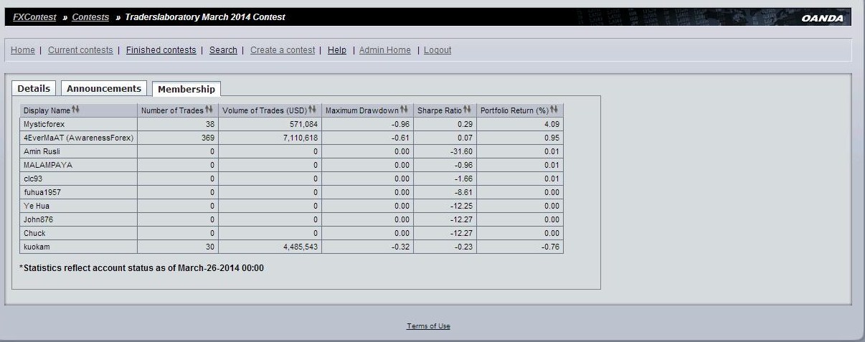Select the kuokam row name

coord(37,247)
